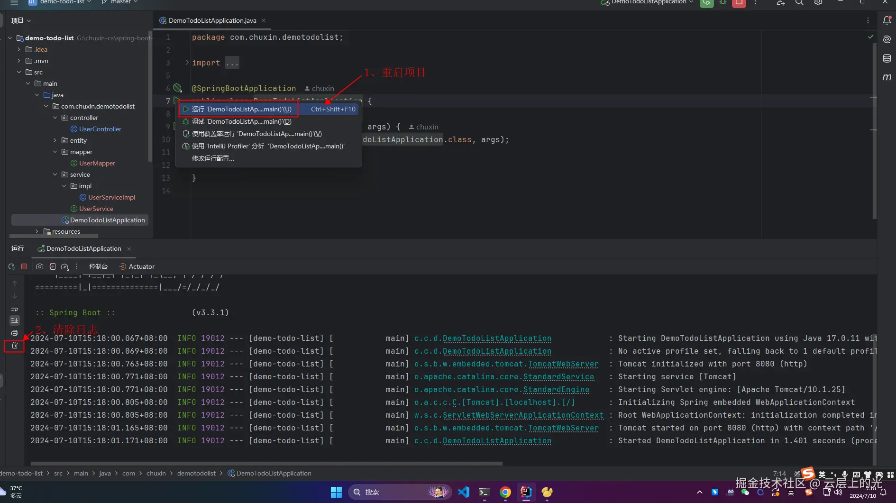Open the profiler gauge icon in Run toolbar
The height and width of the screenshot is (503, 896).
(x=65, y=266)
